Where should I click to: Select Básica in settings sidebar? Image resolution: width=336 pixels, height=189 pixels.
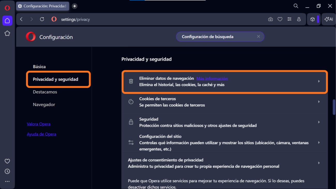39,67
